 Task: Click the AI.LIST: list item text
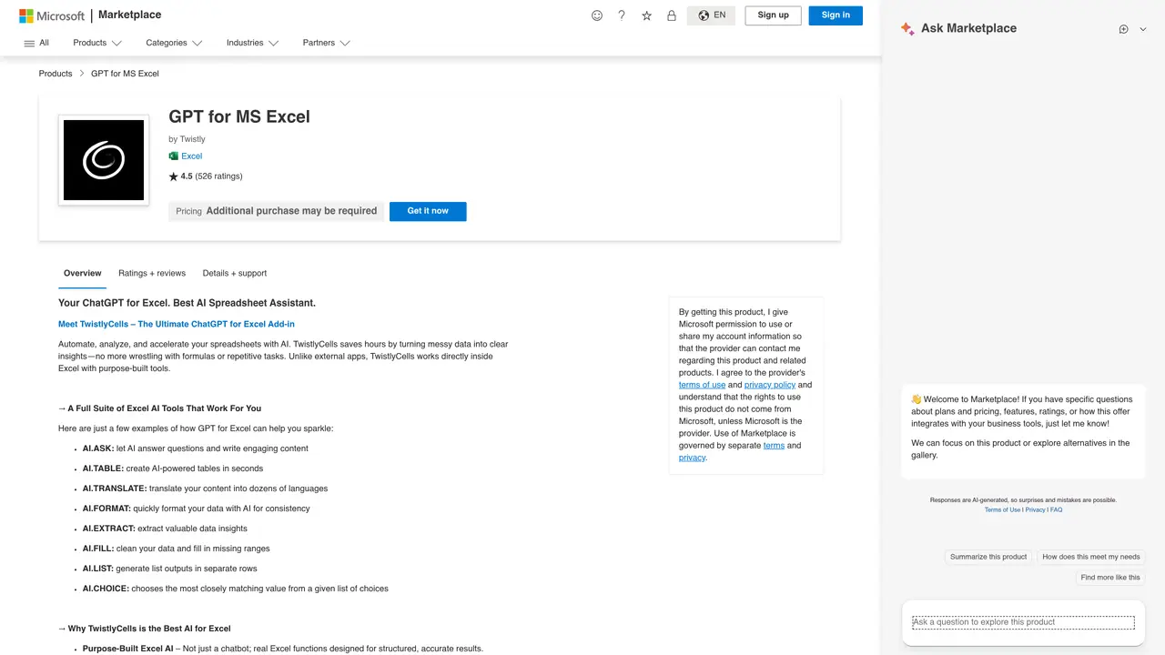pyautogui.click(x=170, y=569)
